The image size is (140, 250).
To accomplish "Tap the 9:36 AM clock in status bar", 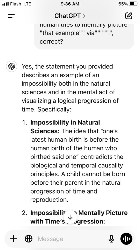I will coord(70,4).
